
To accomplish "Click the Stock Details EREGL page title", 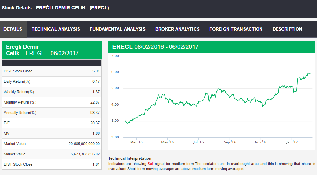I will [x=56, y=8].
